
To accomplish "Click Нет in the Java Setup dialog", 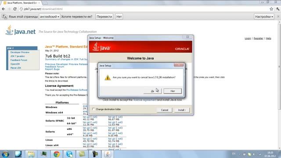I will (173, 91).
